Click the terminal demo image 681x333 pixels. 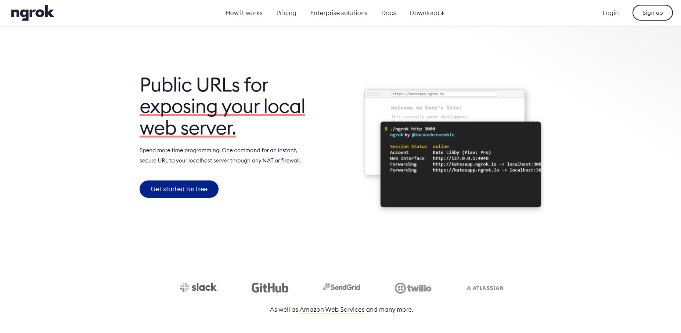(x=461, y=164)
